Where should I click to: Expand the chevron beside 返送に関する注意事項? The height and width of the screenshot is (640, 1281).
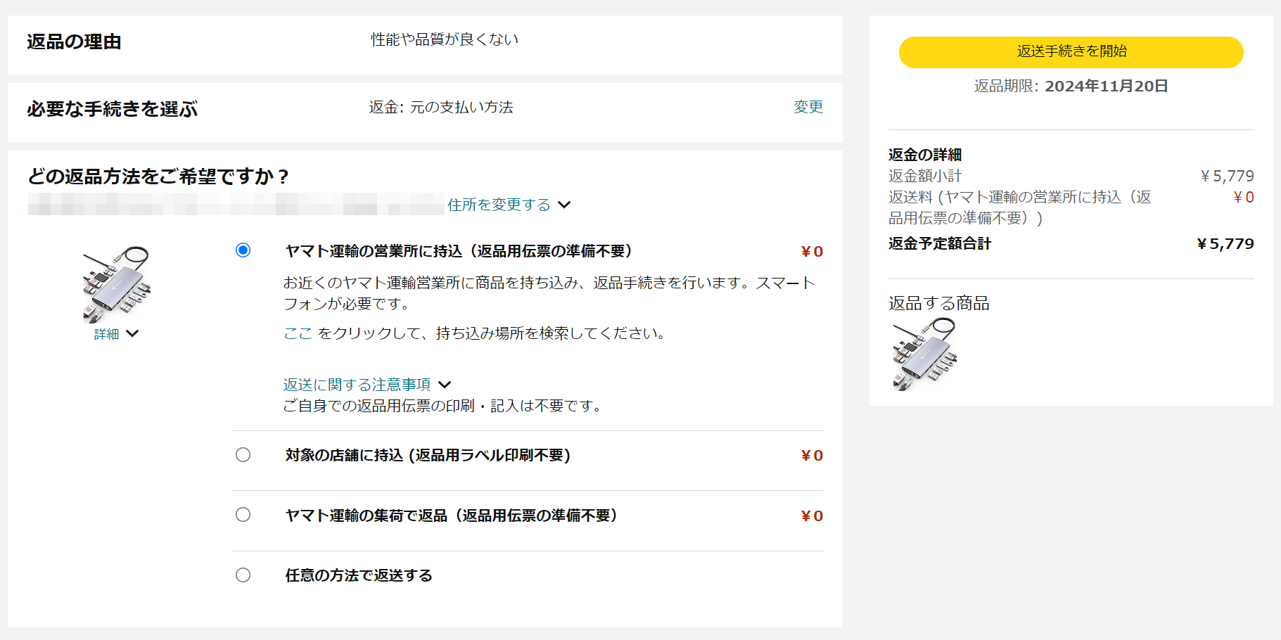click(445, 385)
